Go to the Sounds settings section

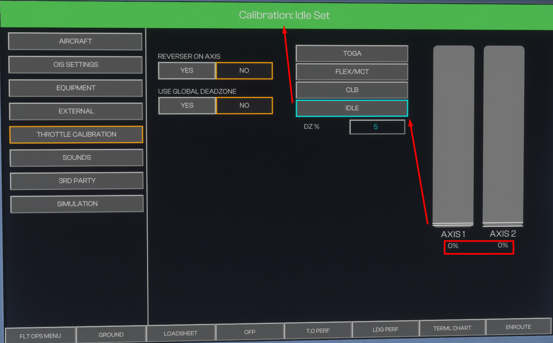(x=76, y=157)
